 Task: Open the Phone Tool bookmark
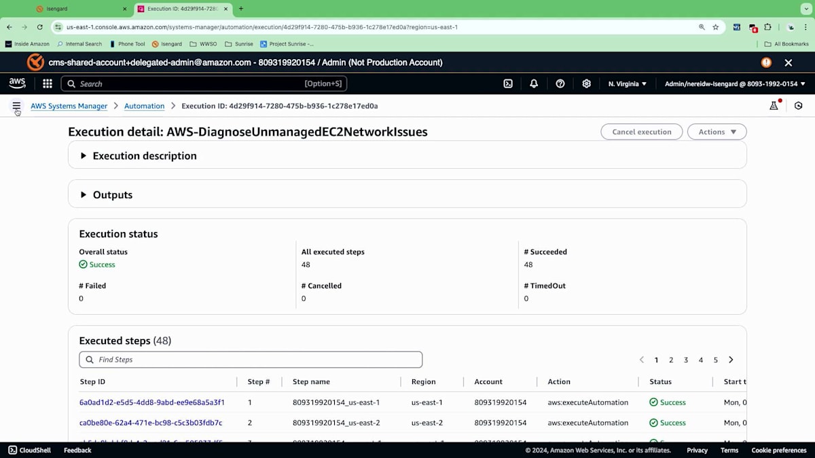[x=127, y=44]
